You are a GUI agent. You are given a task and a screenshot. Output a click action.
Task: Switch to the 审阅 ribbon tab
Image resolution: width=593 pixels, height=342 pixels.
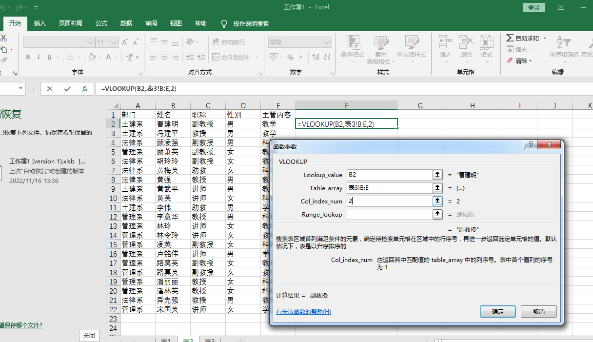click(x=151, y=23)
